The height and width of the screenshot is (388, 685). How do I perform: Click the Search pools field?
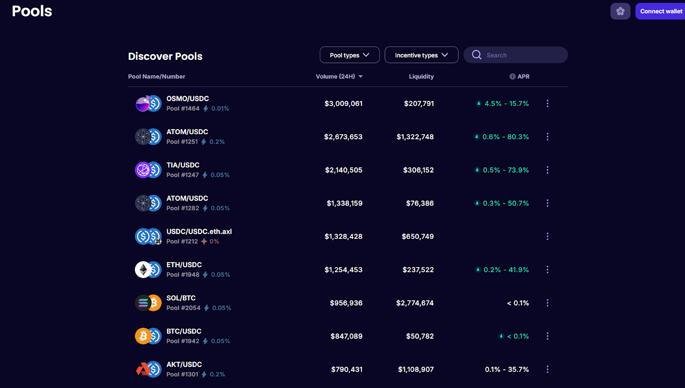[x=515, y=55]
